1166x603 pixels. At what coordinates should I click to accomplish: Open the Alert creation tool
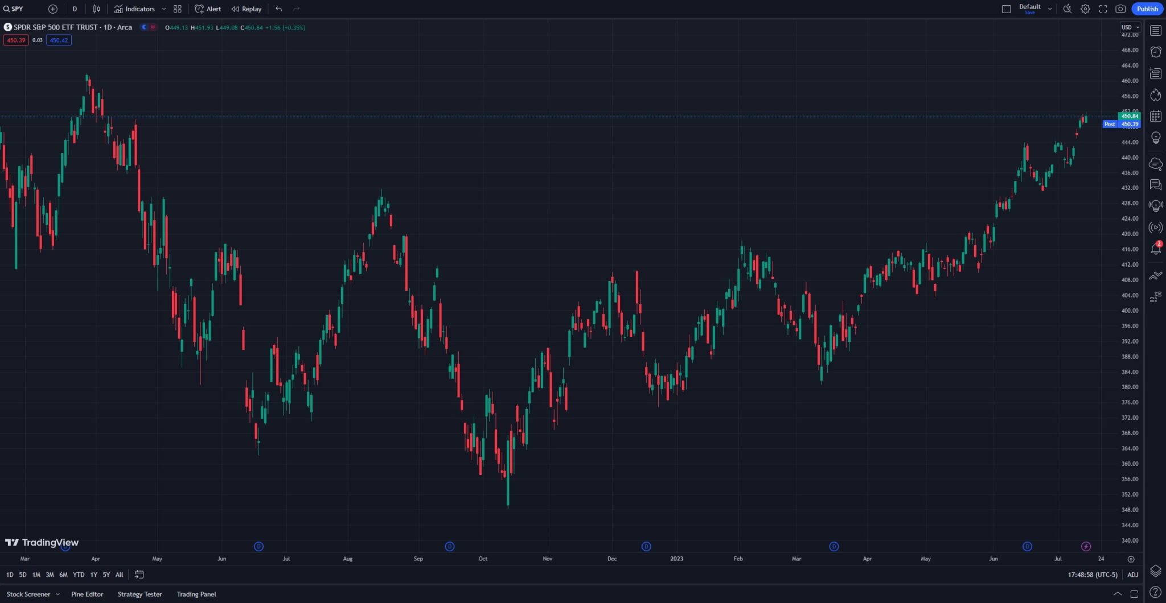[x=208, y=9]
